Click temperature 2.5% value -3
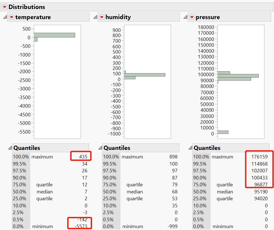Viewport: 274px width, 230px height. tap(85, 213)
